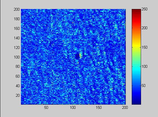The width and height of the screenshot is (158, 117).
Task: Click the y-axis tick label 60
Action: tap(18, 76)
